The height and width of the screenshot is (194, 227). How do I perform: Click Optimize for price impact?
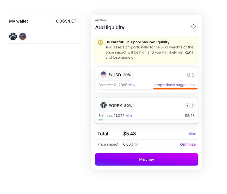pos(188,144)
